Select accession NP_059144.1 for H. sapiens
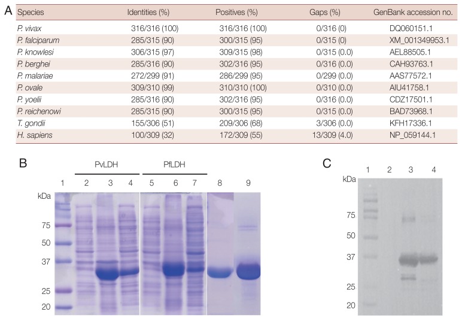 click(x=412, y=135)
